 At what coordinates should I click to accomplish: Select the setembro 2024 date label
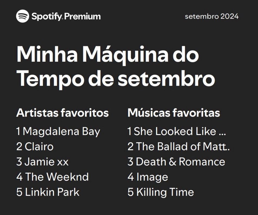click(x=212, y=17)
